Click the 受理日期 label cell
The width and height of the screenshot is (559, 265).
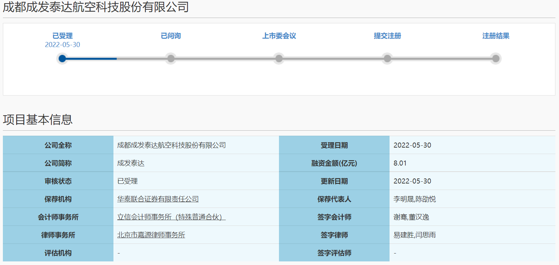tap(334, 145)
